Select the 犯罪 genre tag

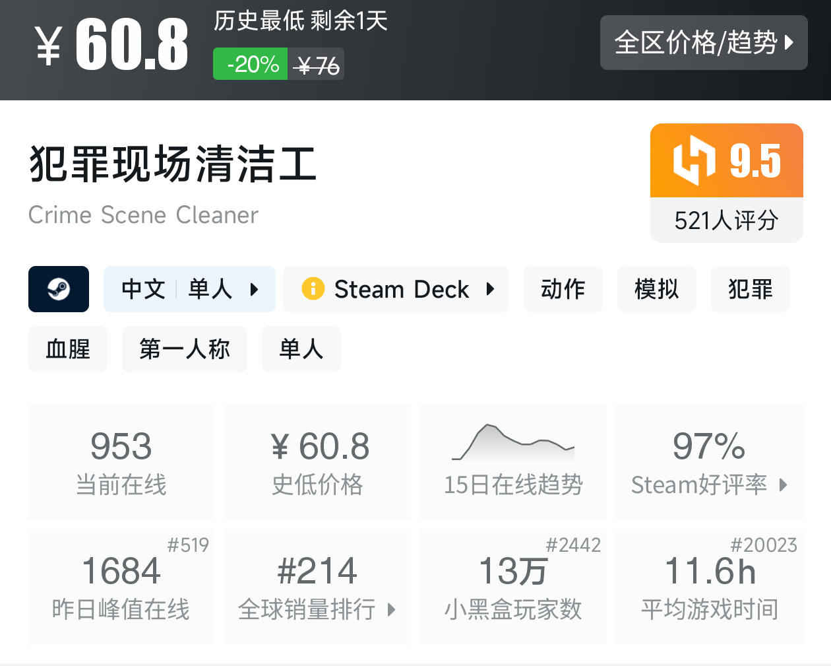point(750,289)
